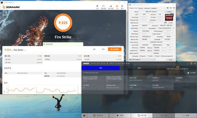Click the CPU type DG02SRTBP4MFA tile in Radeon
The image size is (197, 118).
point(162,87)
